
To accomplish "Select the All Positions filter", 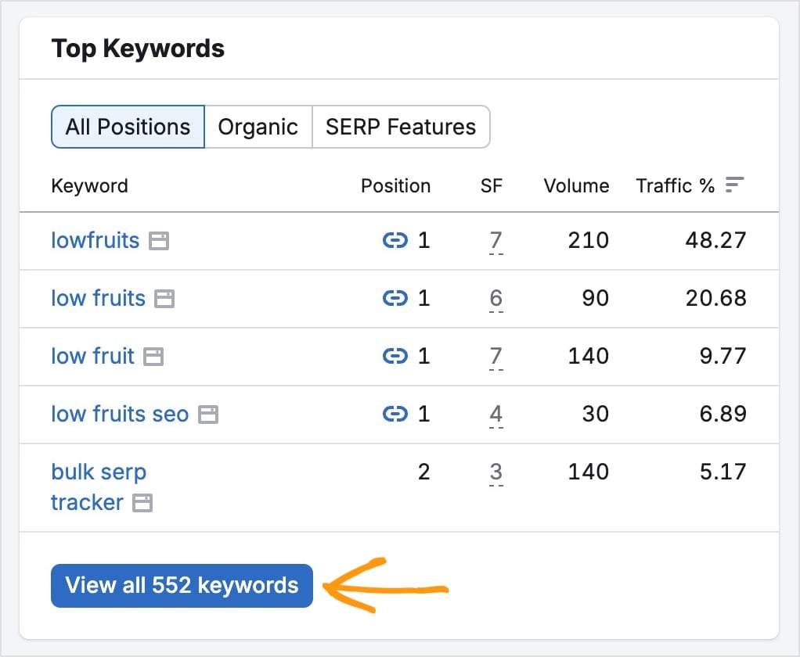I will pos(127,127).
